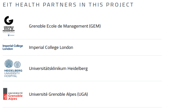Click the UNIVERSITÉ text in the UGA logo
The height and width of the screenshot is (108, 170).
[x=15, y=93]
